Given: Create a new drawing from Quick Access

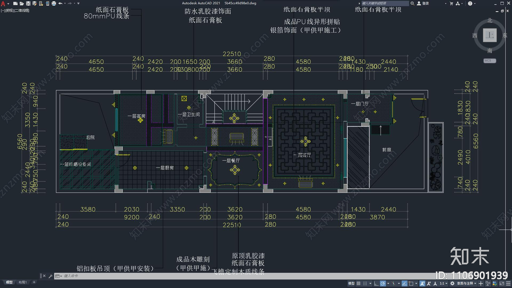Looking at the screenshot, I should pos(15,4).
